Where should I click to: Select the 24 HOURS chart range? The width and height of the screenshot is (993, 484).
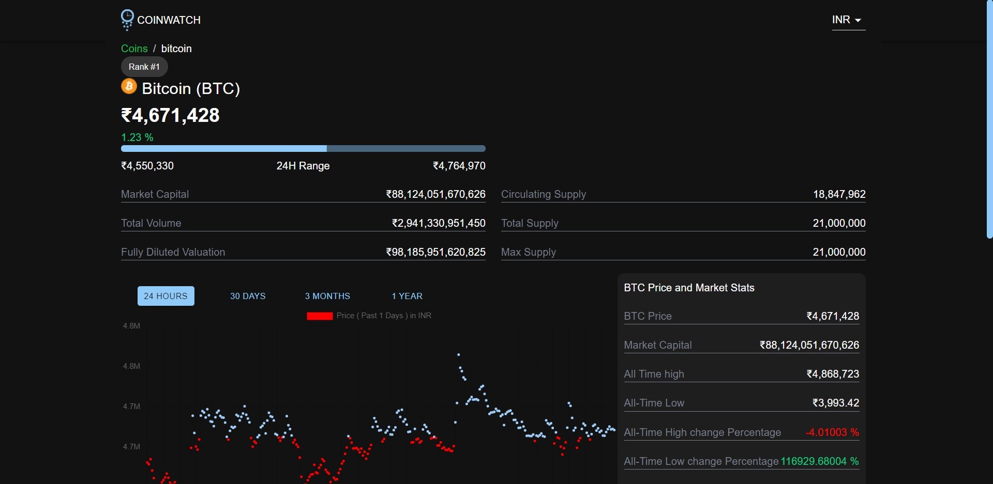(166, 296)
